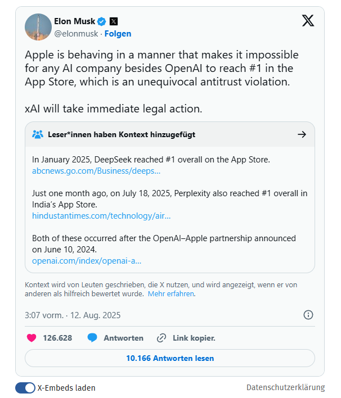
Task: Click the blue verified checkmark badge
Action: pos(102,21)
